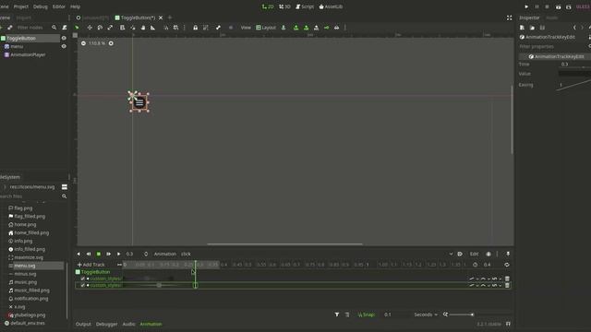Play animation forward from current position
The width and height of the screenshot is (591, 332).
118,255
